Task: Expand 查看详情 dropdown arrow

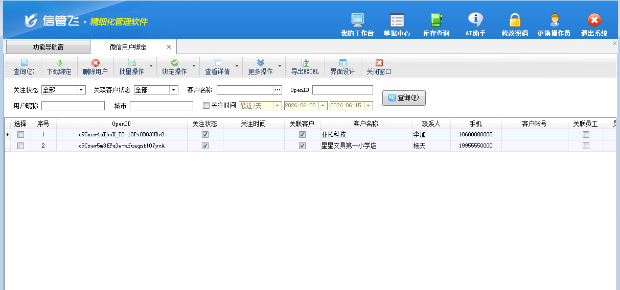Action: 237,66
